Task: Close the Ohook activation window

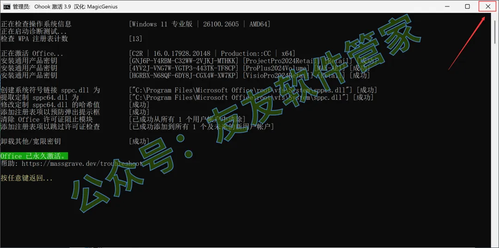Action: (488, 6)
